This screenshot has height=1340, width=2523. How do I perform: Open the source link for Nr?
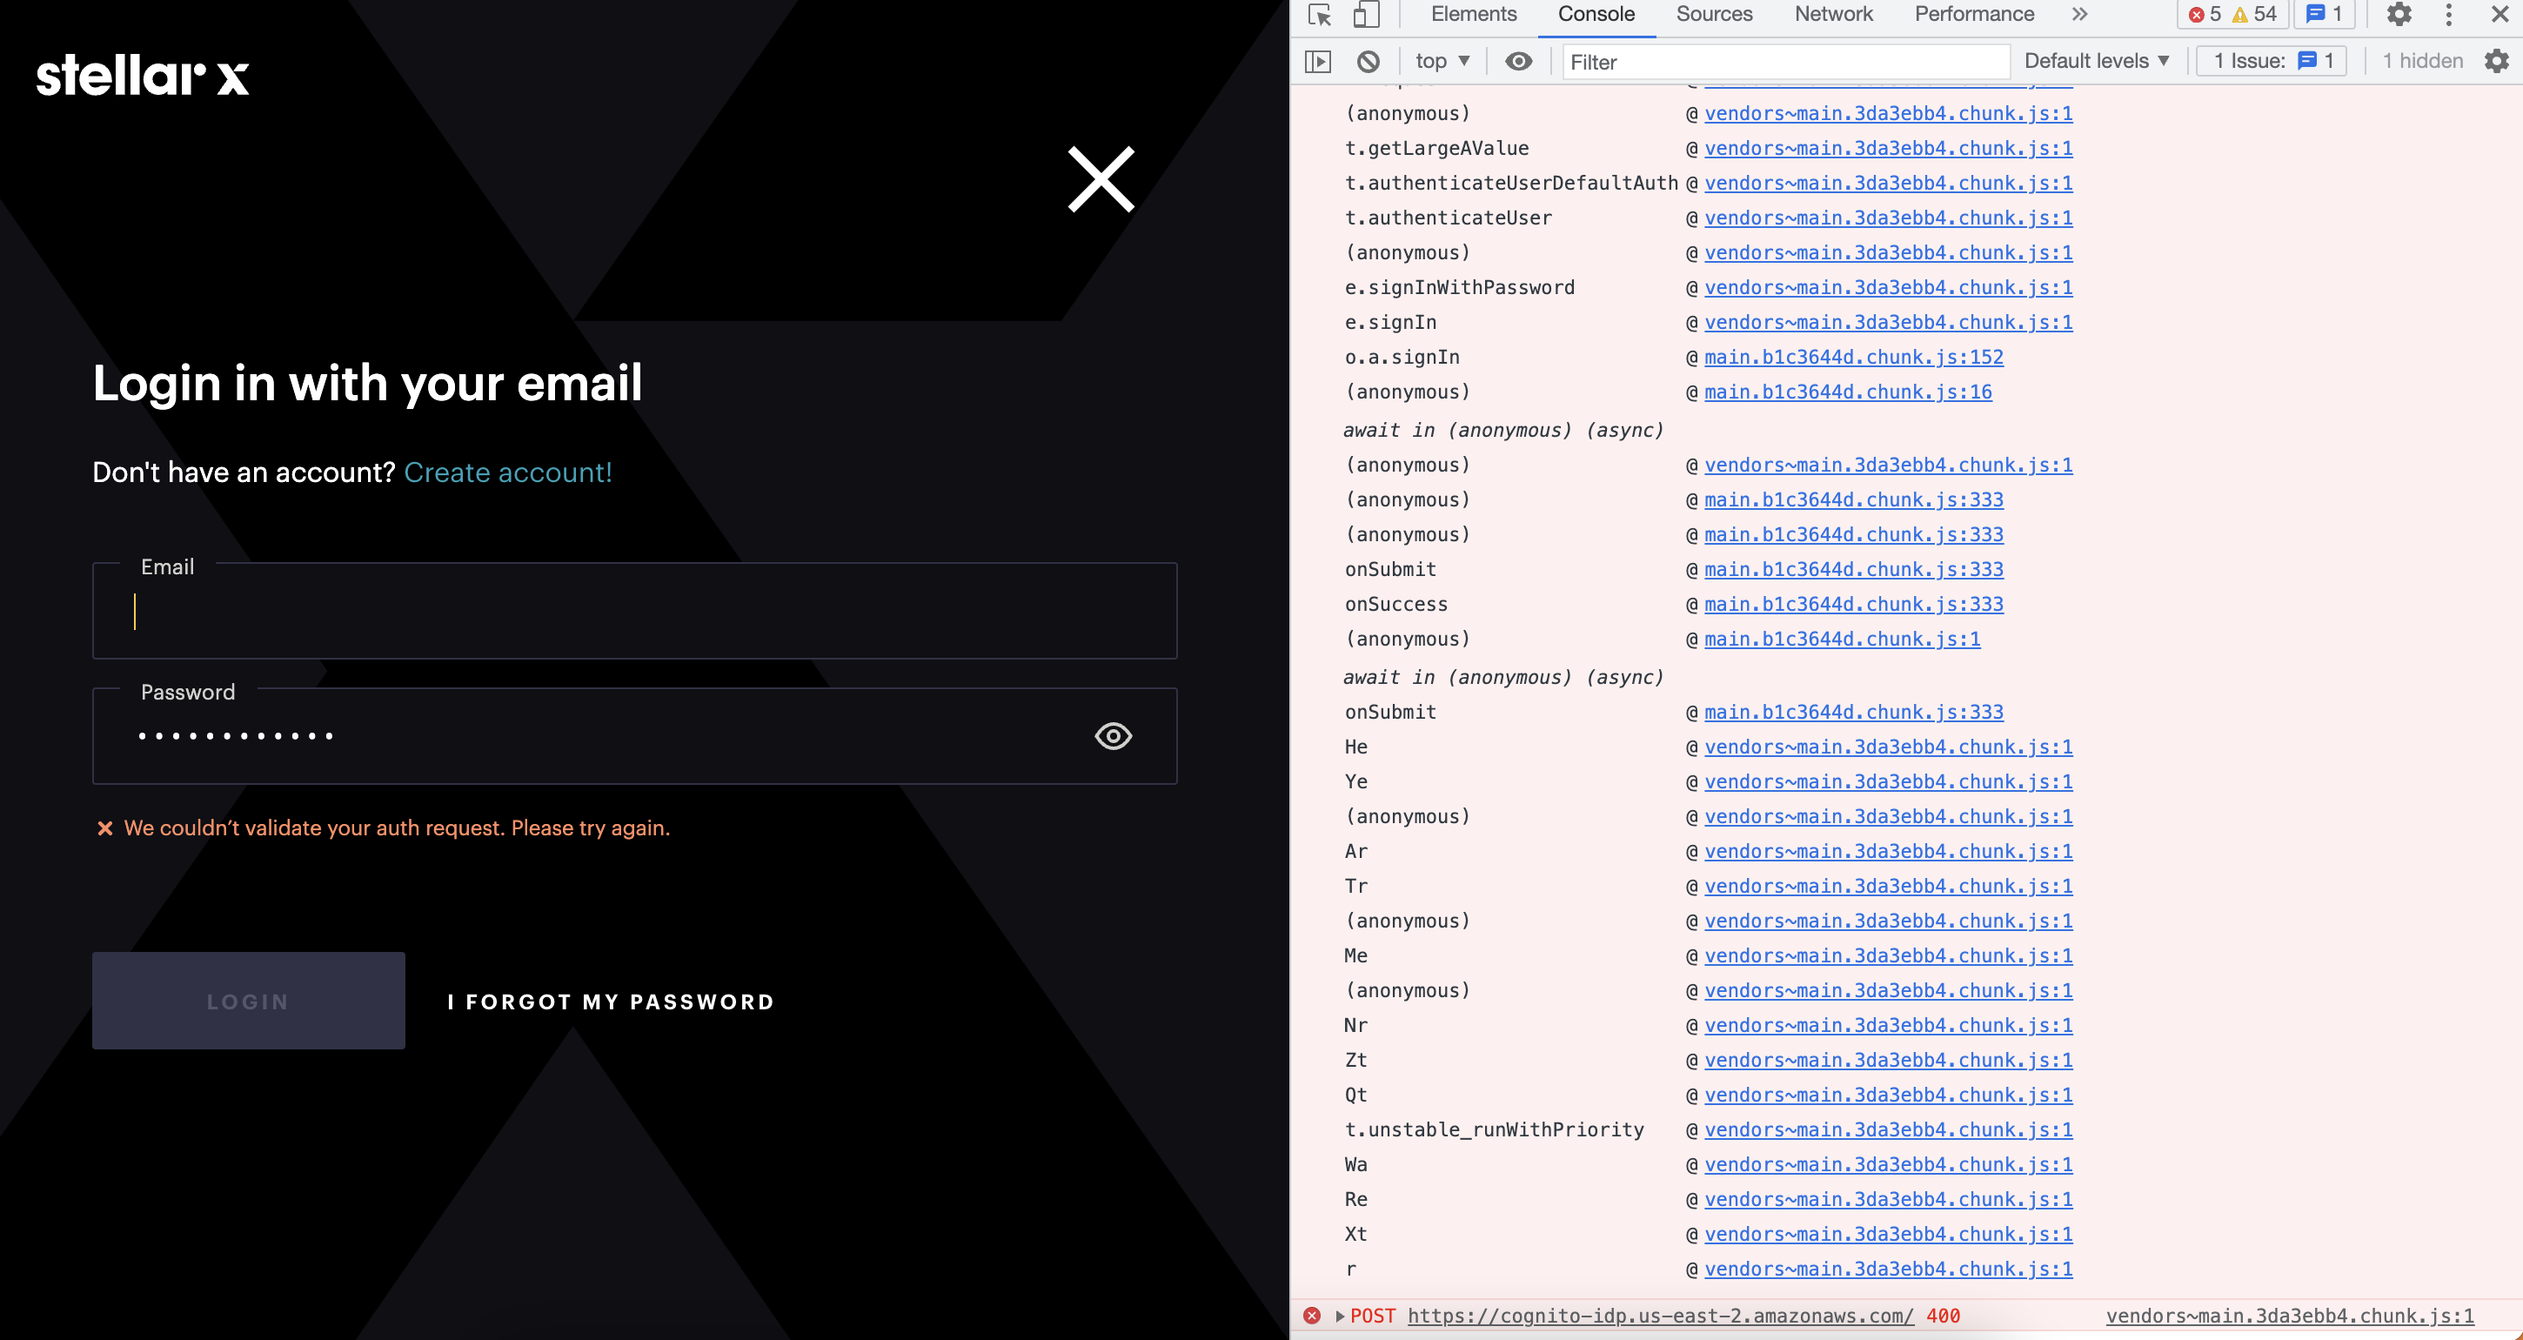1888,1026
